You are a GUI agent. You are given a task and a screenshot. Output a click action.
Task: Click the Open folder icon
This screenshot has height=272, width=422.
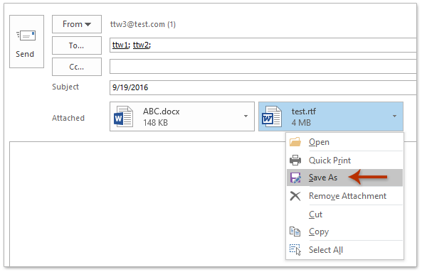(295, 142)
